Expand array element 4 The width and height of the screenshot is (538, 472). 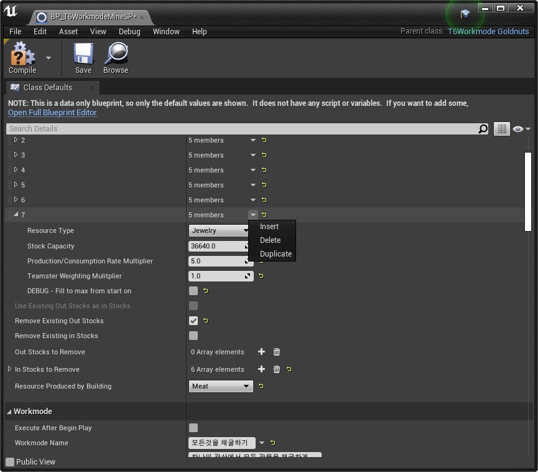[x=16, y=170]
